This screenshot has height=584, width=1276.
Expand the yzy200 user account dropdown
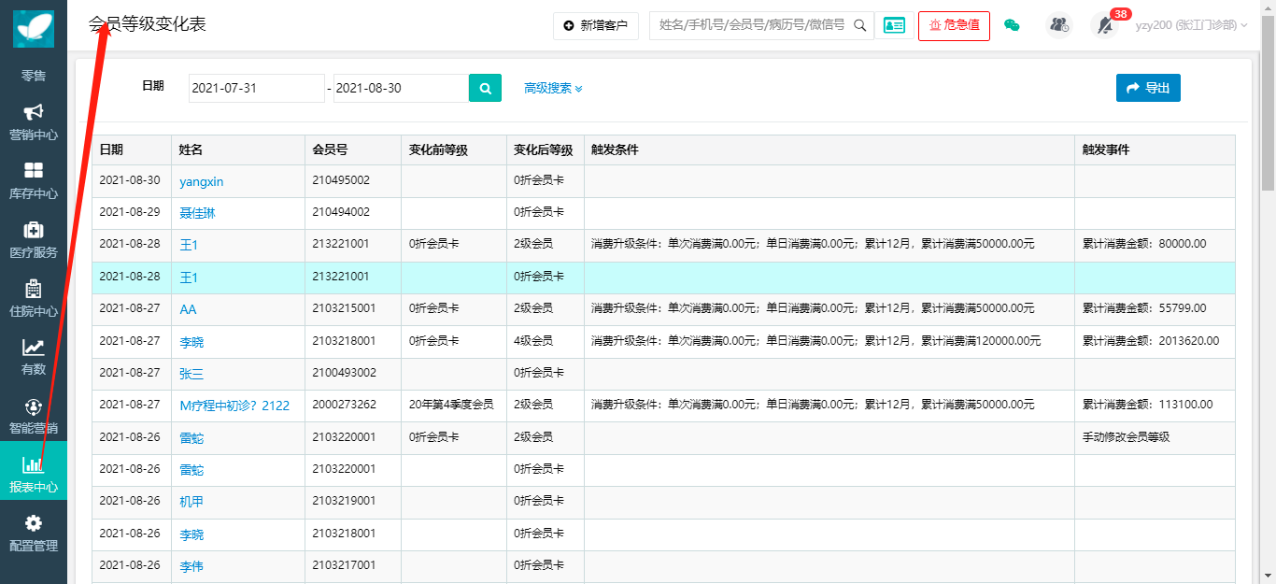pos(1191,25)
